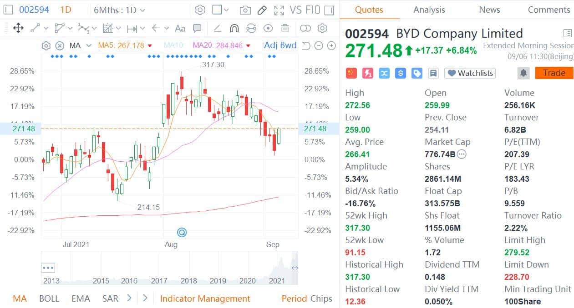Take a chart screenshot with camera icon
The width and height of the screenshot is (574, 308).
[245, 10]
